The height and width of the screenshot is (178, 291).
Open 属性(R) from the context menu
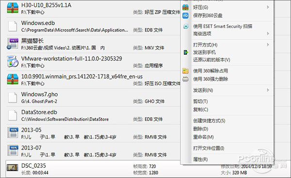(200, 159)
